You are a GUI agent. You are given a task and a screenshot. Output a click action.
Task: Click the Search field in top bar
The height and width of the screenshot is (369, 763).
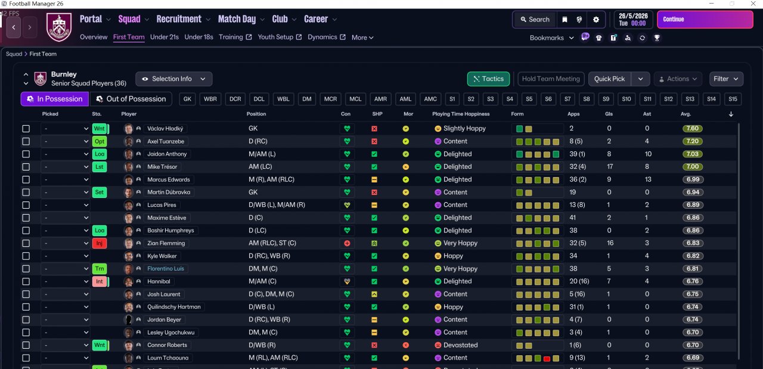(534, 20)
